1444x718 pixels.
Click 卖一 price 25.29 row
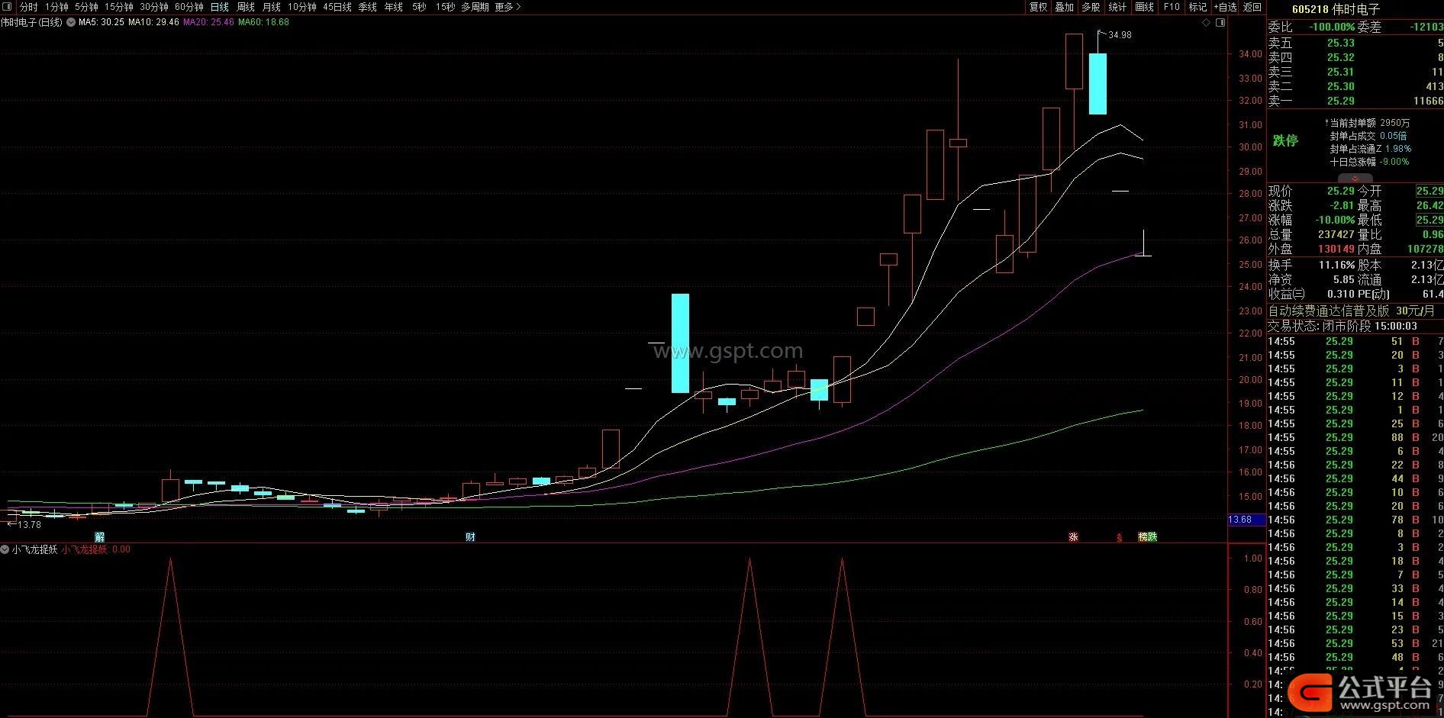click(x=1355, y=101)
